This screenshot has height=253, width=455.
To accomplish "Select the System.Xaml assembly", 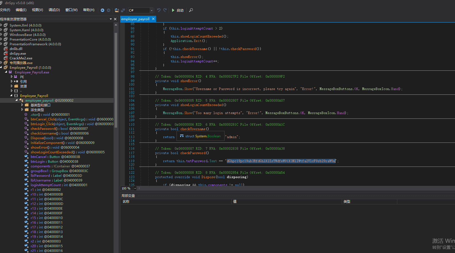I will tap(27, 30).
